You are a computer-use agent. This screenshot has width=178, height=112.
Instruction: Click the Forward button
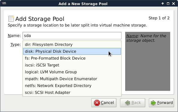click(161, 103)
